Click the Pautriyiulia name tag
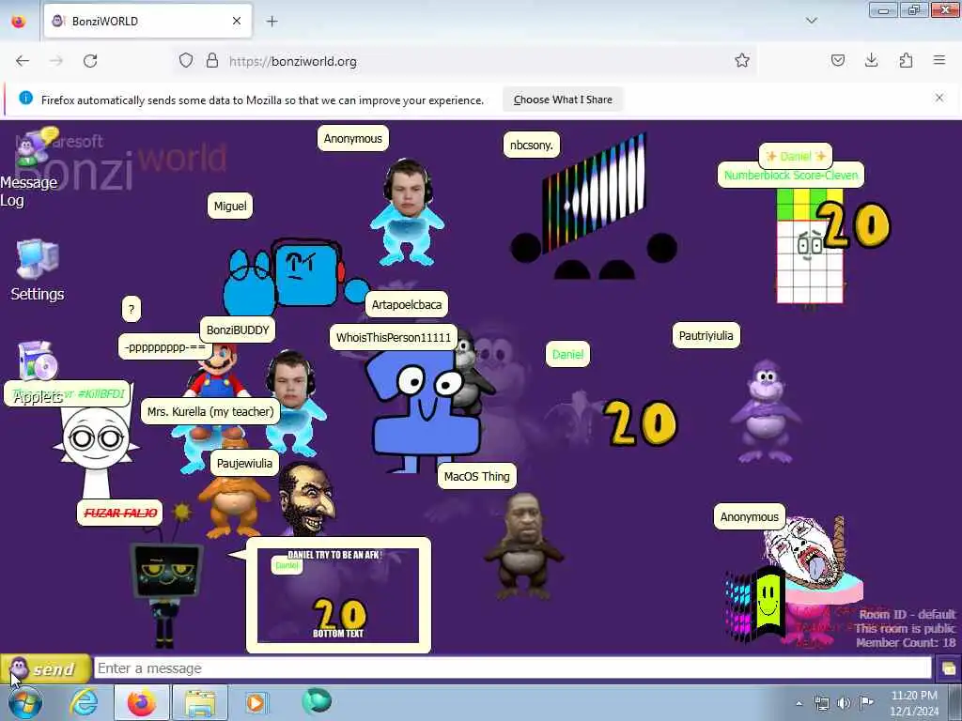 [706, 335]
